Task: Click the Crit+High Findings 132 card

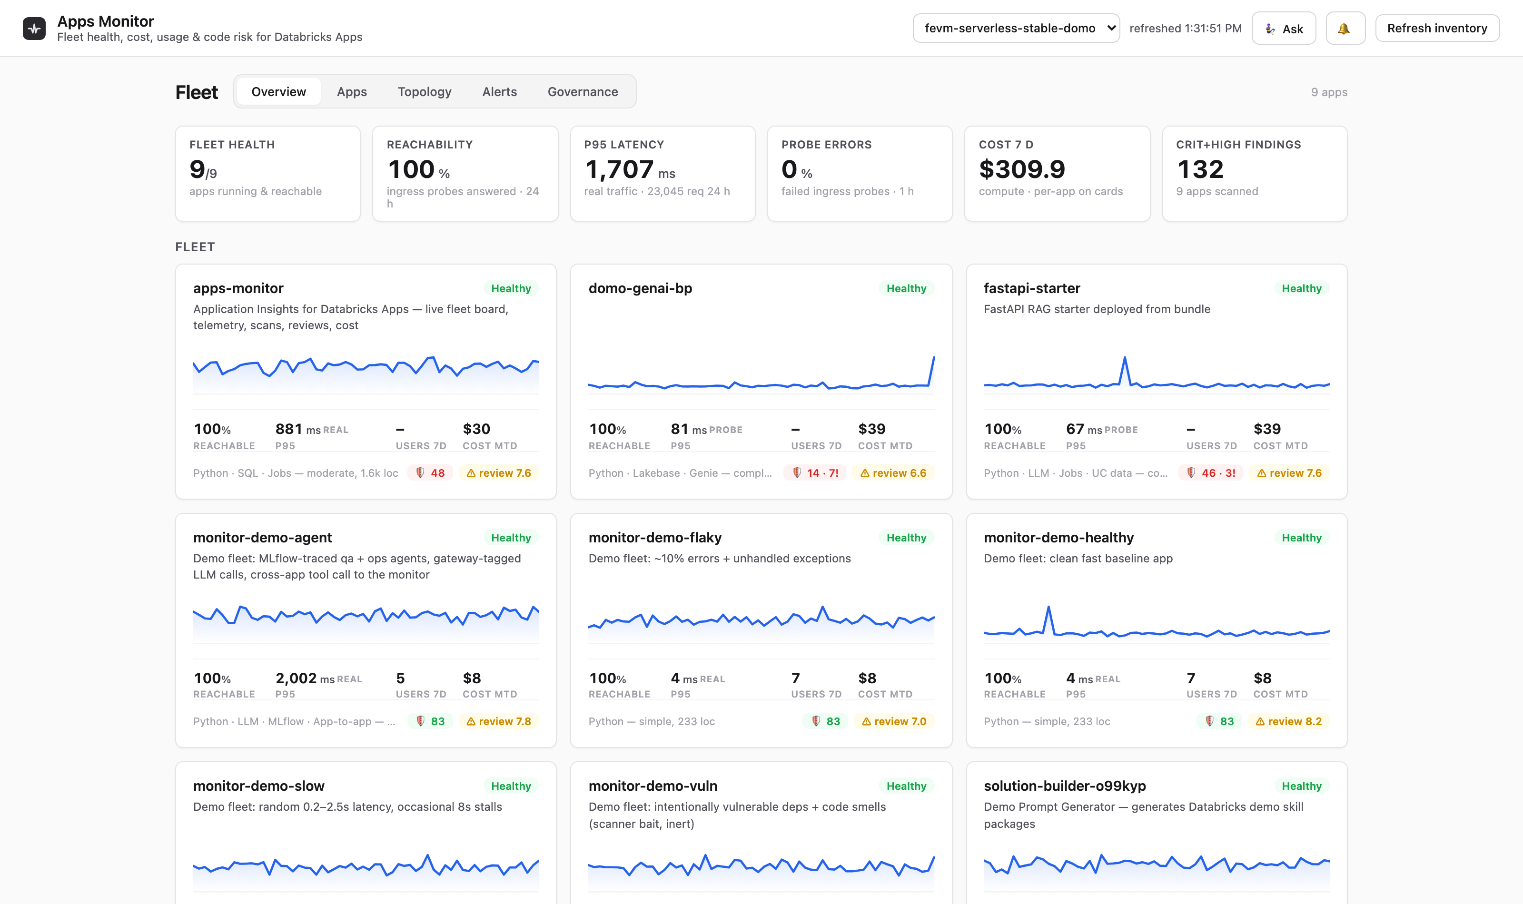Action: coord(1255,174)
